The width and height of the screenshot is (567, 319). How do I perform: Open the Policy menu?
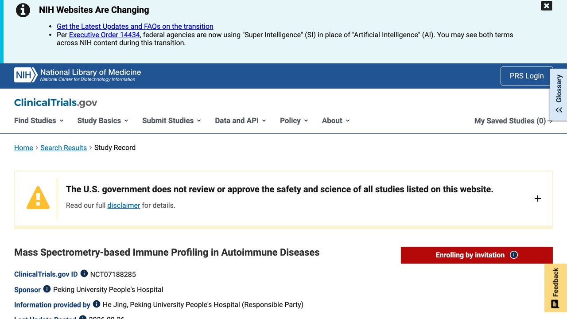294,121
